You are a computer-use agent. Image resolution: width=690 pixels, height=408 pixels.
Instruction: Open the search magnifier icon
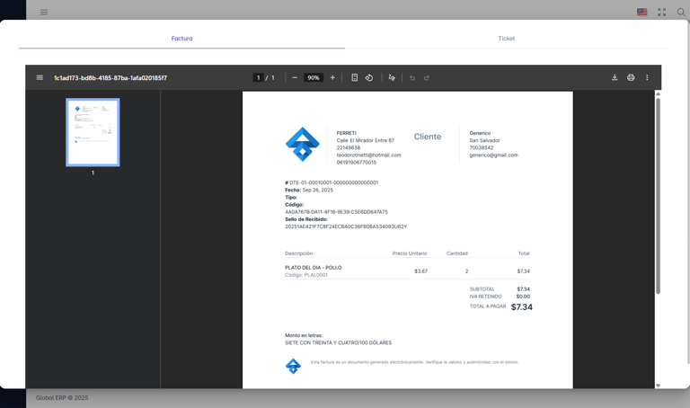pos(681,12)
